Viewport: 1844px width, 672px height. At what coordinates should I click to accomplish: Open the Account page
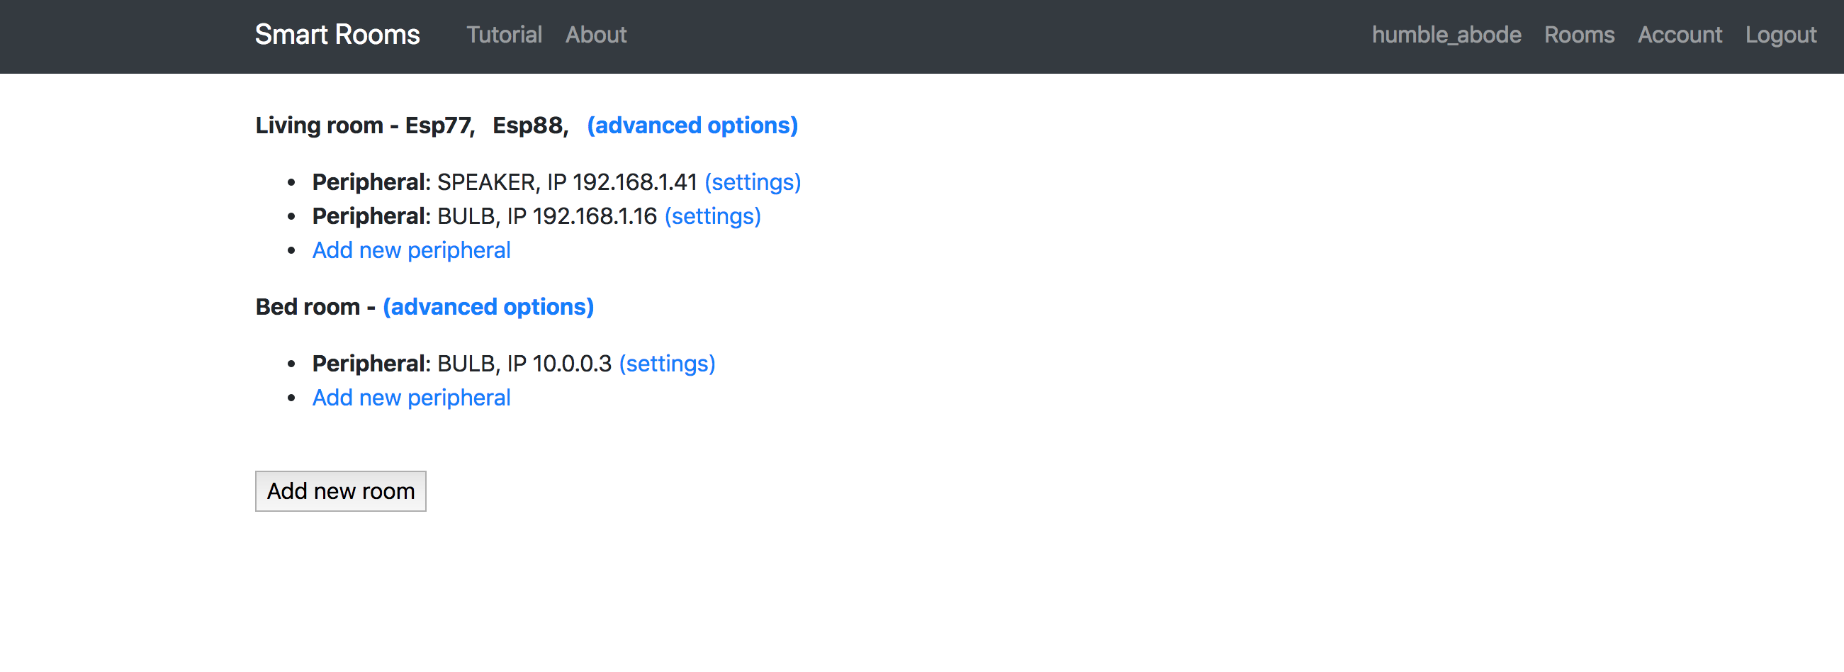point(1680,34)
